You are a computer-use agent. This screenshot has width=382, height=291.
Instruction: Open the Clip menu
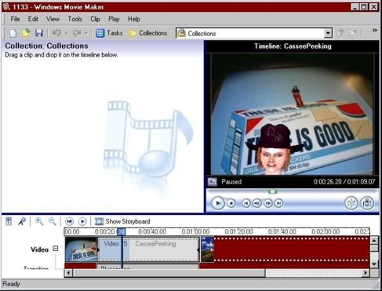tap(95, 19)
